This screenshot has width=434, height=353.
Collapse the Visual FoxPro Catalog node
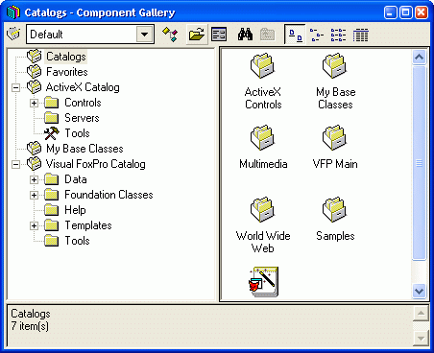[15, 164]
